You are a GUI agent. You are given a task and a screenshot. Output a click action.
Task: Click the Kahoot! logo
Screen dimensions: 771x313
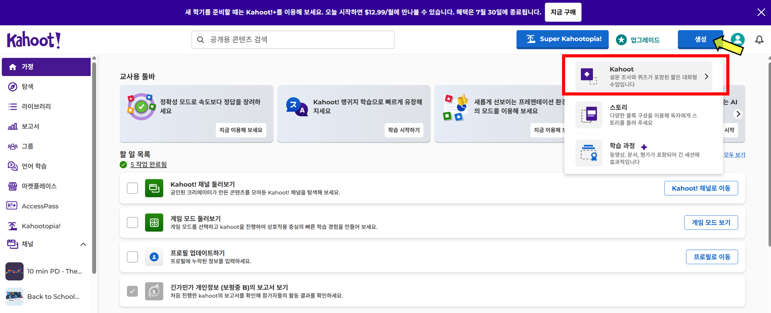tap(34, 40)
